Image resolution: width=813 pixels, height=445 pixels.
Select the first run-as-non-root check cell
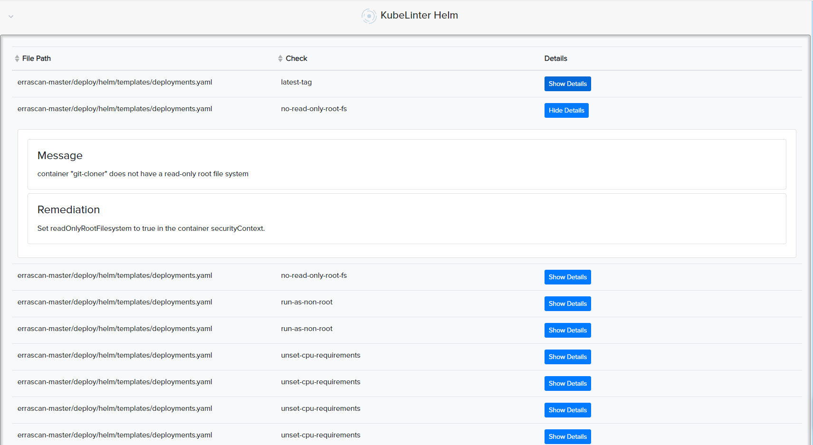coord(307,302)
